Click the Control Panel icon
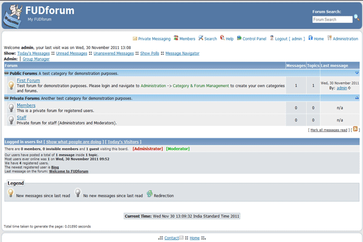This screenshot has height=242, width=363. pos(239,38)
